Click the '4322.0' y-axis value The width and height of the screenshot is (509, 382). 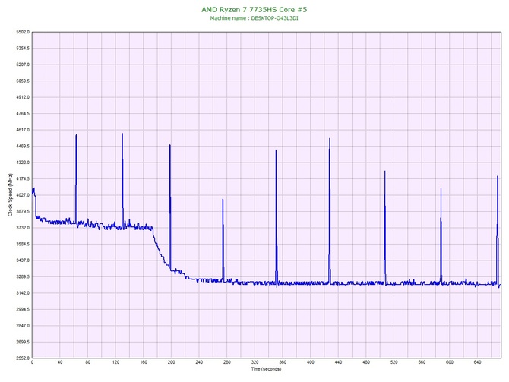[x=23, y=163]
